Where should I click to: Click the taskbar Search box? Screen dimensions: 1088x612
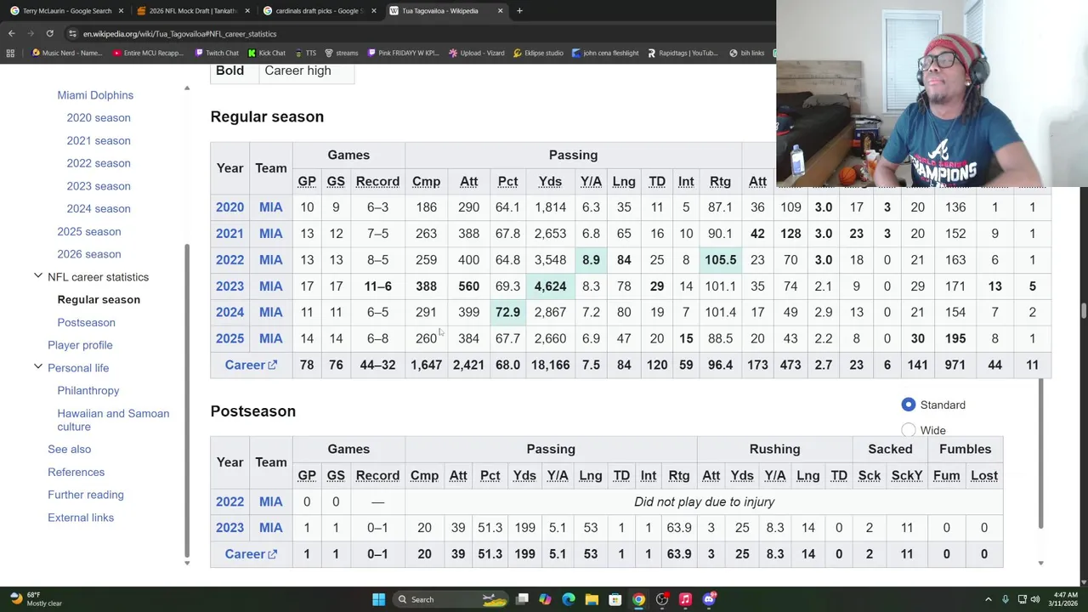(x=450, y=599)
